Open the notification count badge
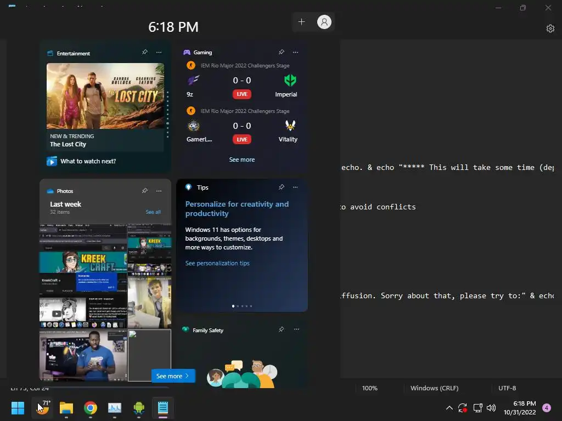The width and height of the screenshot is (562, 421). (x=547, y=408)
